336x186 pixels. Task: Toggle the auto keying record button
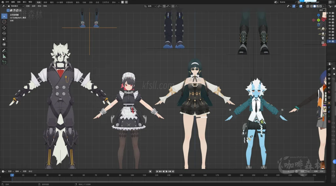tap(150, 172)
